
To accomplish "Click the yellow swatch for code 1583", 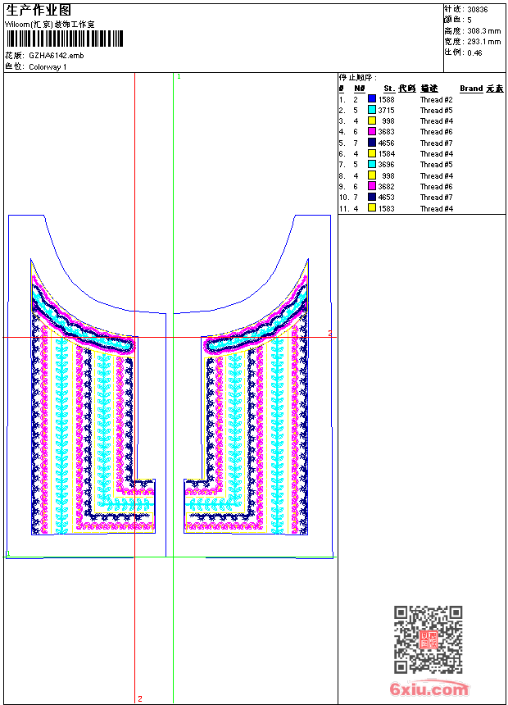I will [372, 208].
